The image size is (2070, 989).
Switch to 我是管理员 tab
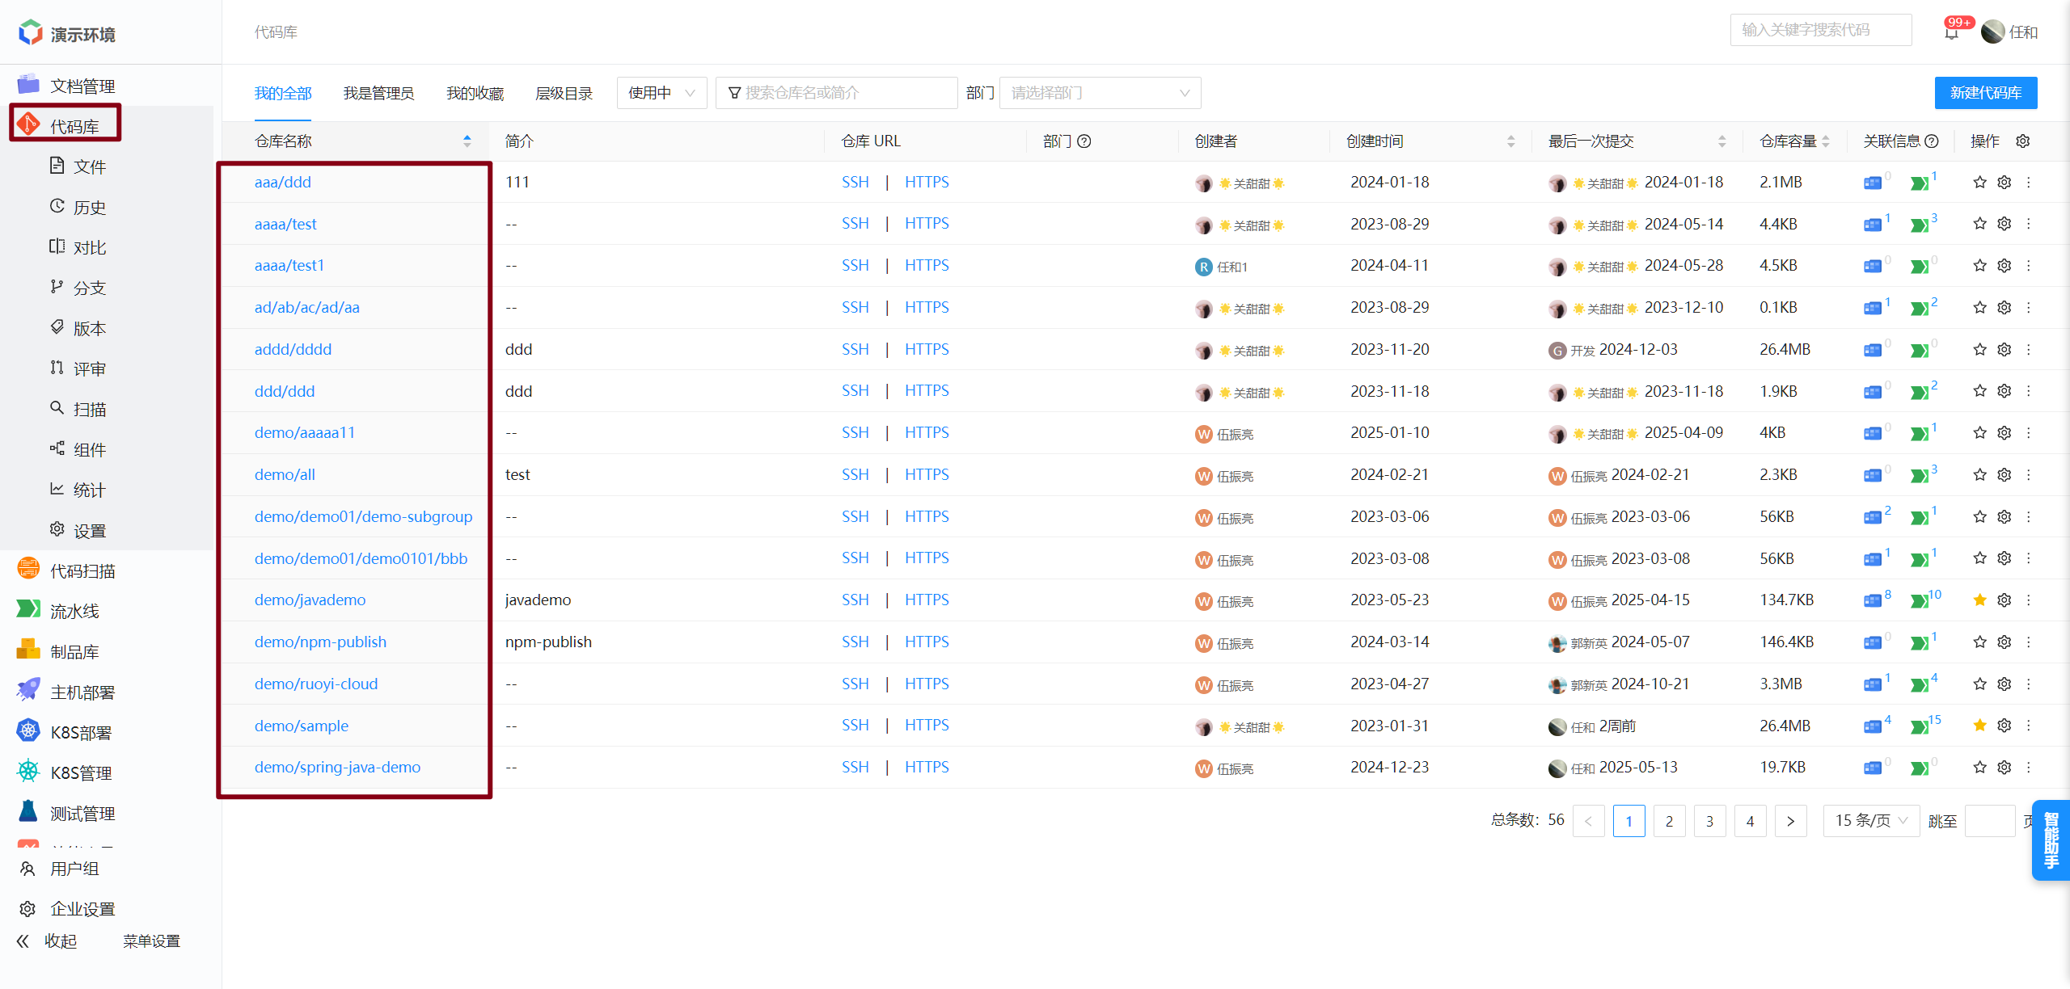pyautogui.click(x=378, y=94)
